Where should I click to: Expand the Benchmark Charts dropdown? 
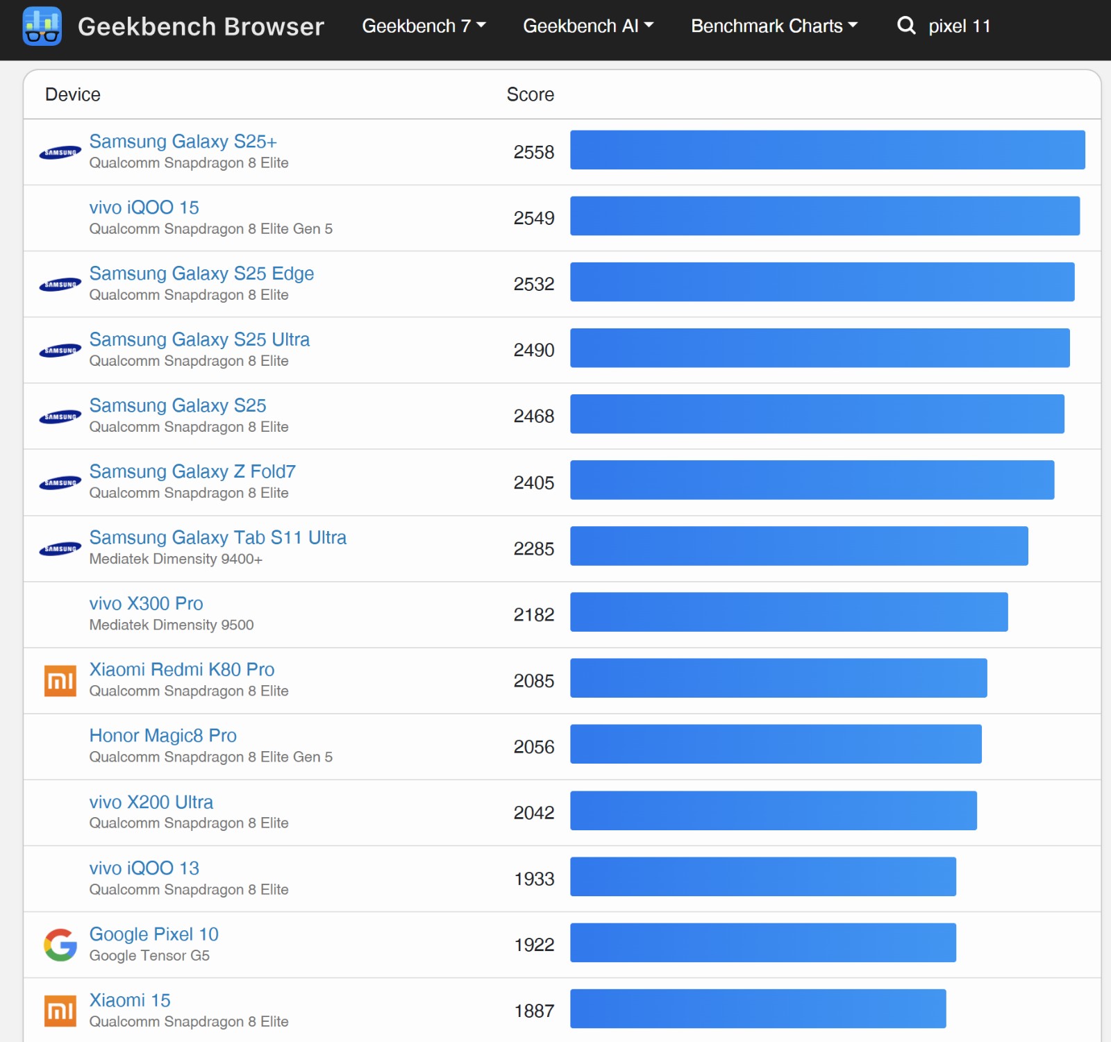pos(774,26)
